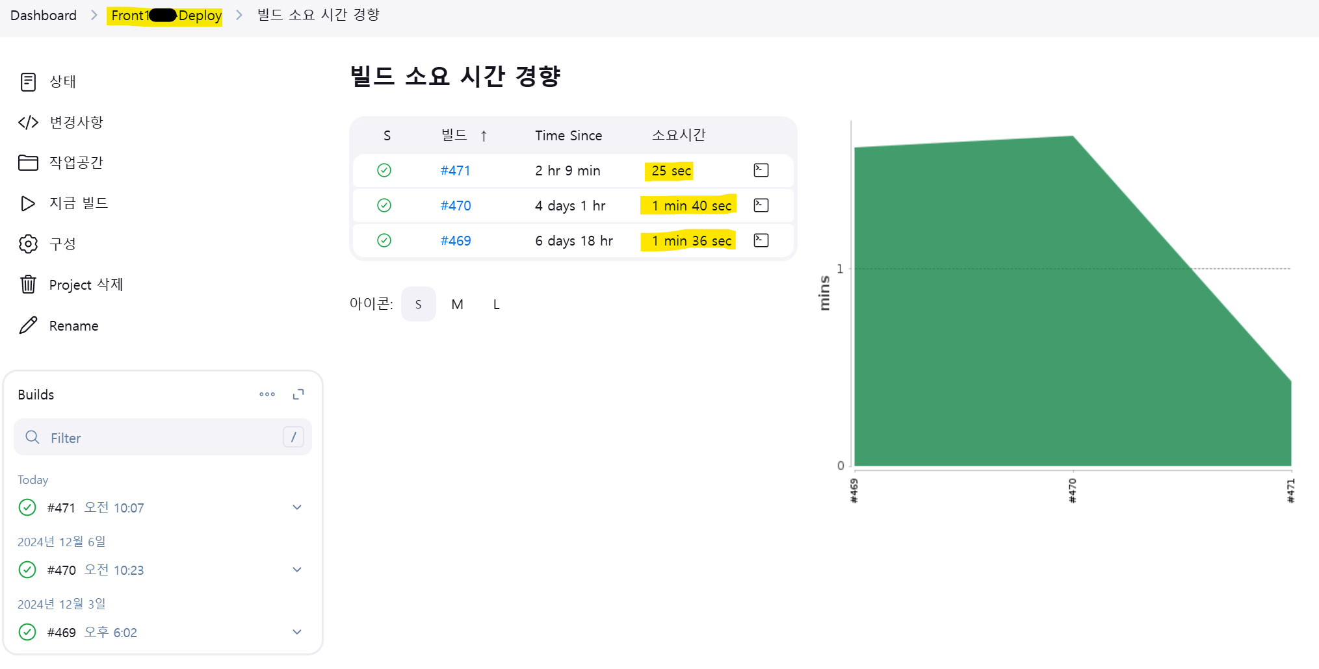Open 구성 gear settings
This screenshot has height=669, width=1319.
[28, 244]
